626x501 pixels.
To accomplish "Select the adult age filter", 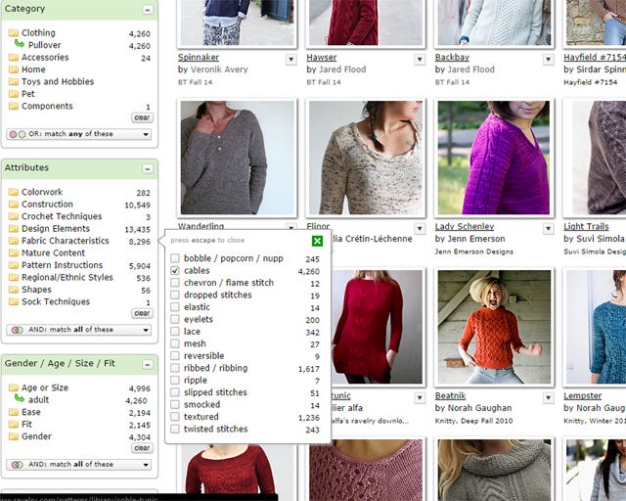I will [x=38, y=400].
